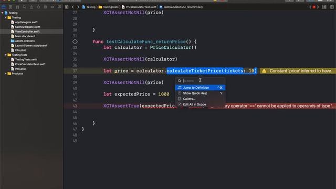
Task: Click line number 37 in gutter
Action: click(x=75, y=71)
